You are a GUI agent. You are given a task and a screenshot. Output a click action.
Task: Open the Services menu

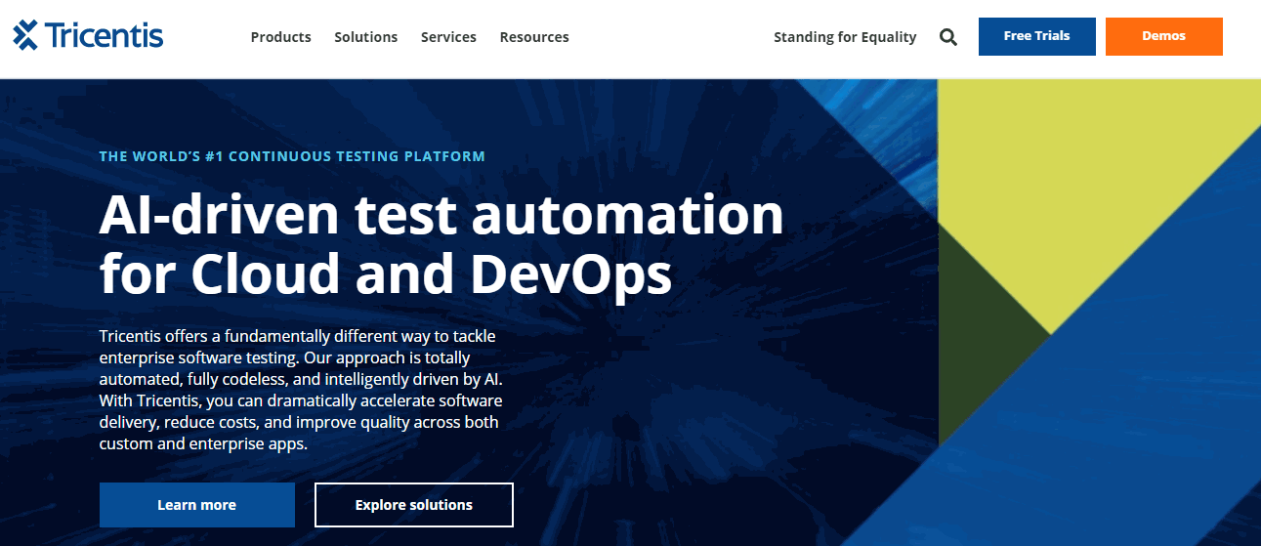pyautogui.click(x=448, y=37)
